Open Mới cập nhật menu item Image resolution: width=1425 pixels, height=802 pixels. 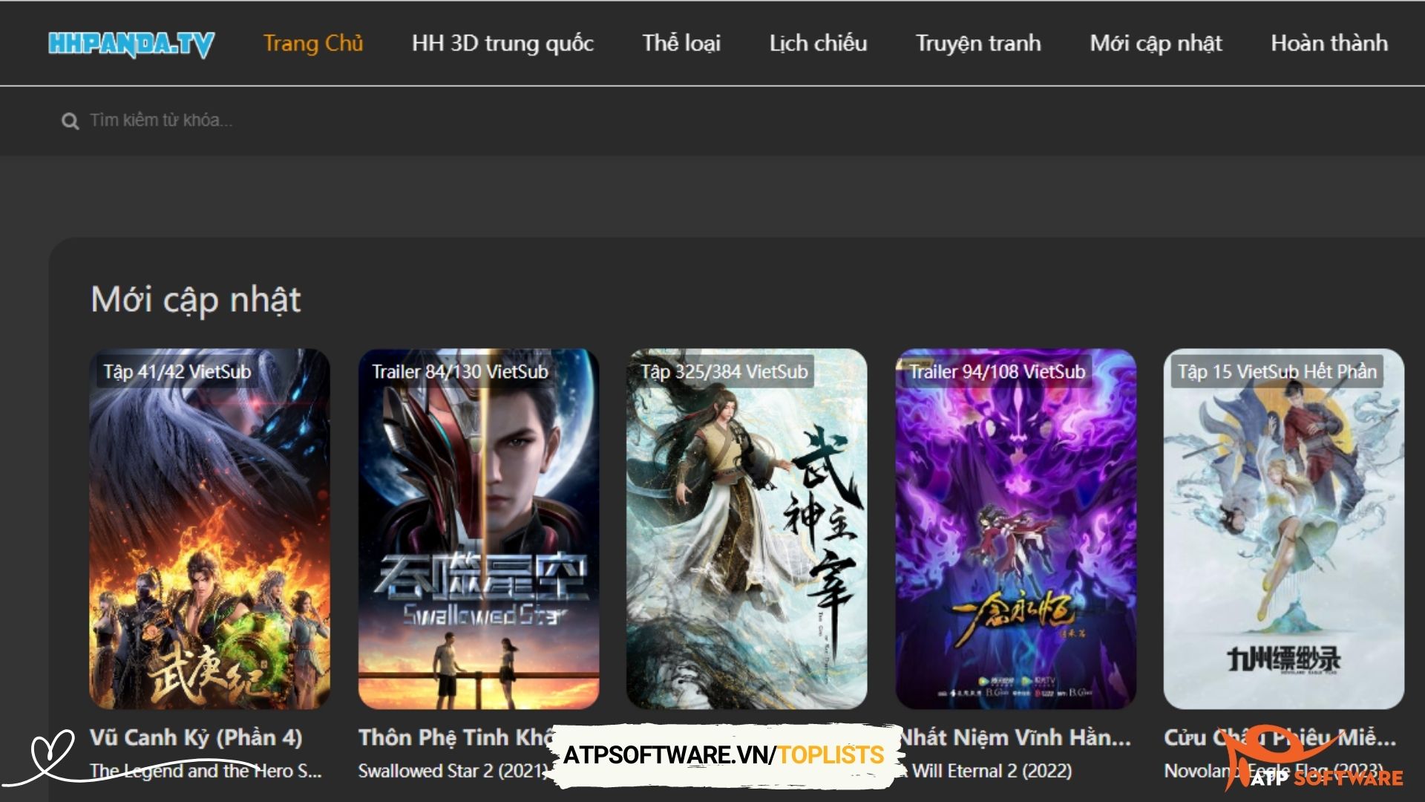[x=1156, y=43]
